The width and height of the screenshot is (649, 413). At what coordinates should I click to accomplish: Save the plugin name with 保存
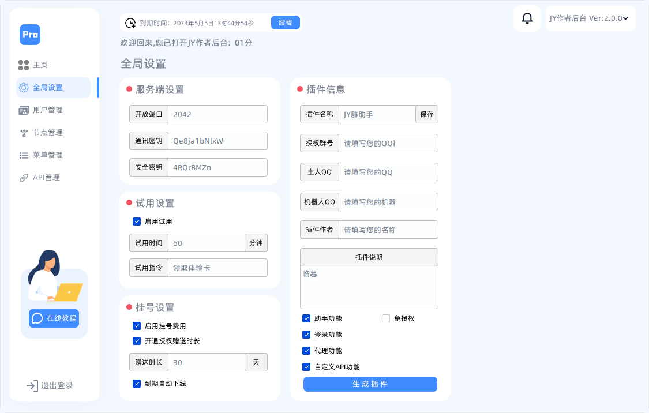tap(426, 114)
